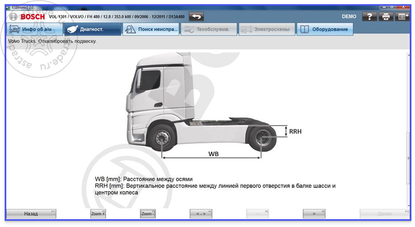
Task: Click the DEMO label
Action: pyautogui.click(x=349, y=17)
